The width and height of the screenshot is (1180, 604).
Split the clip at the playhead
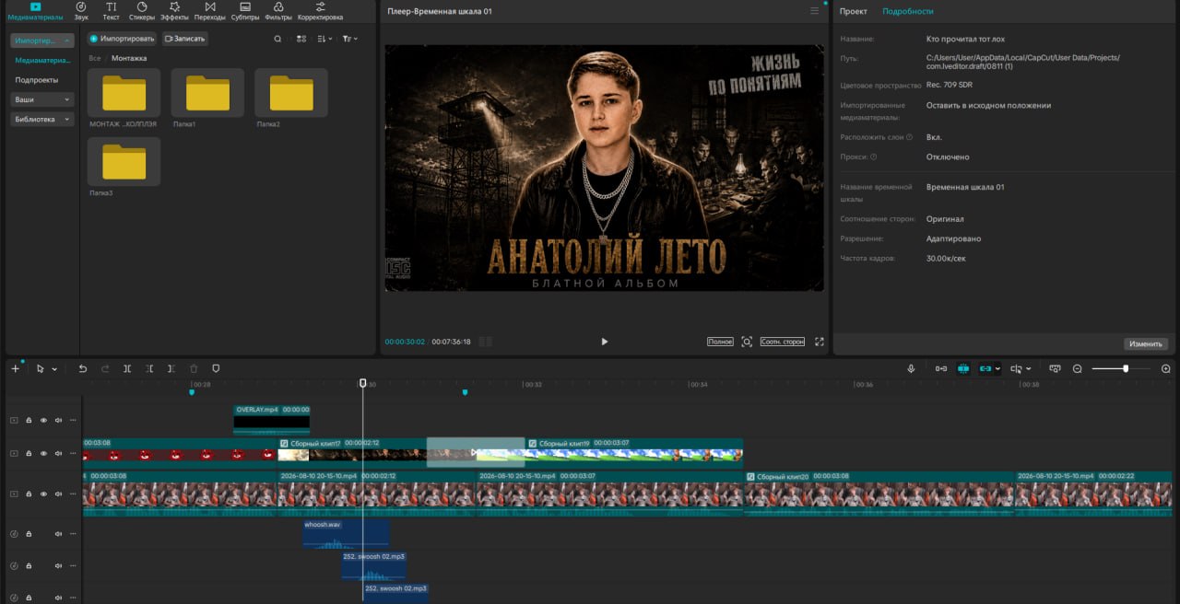click(127, 368)
